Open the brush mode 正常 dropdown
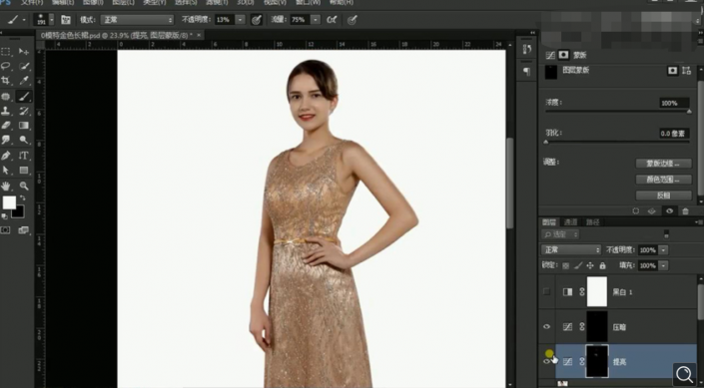704x388 pixels. [137, 20]
